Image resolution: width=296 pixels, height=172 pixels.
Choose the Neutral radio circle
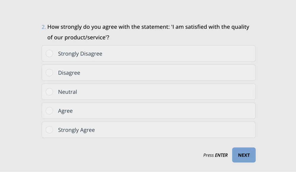click(x=49, y=92)
